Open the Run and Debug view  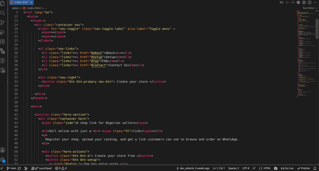3,32
